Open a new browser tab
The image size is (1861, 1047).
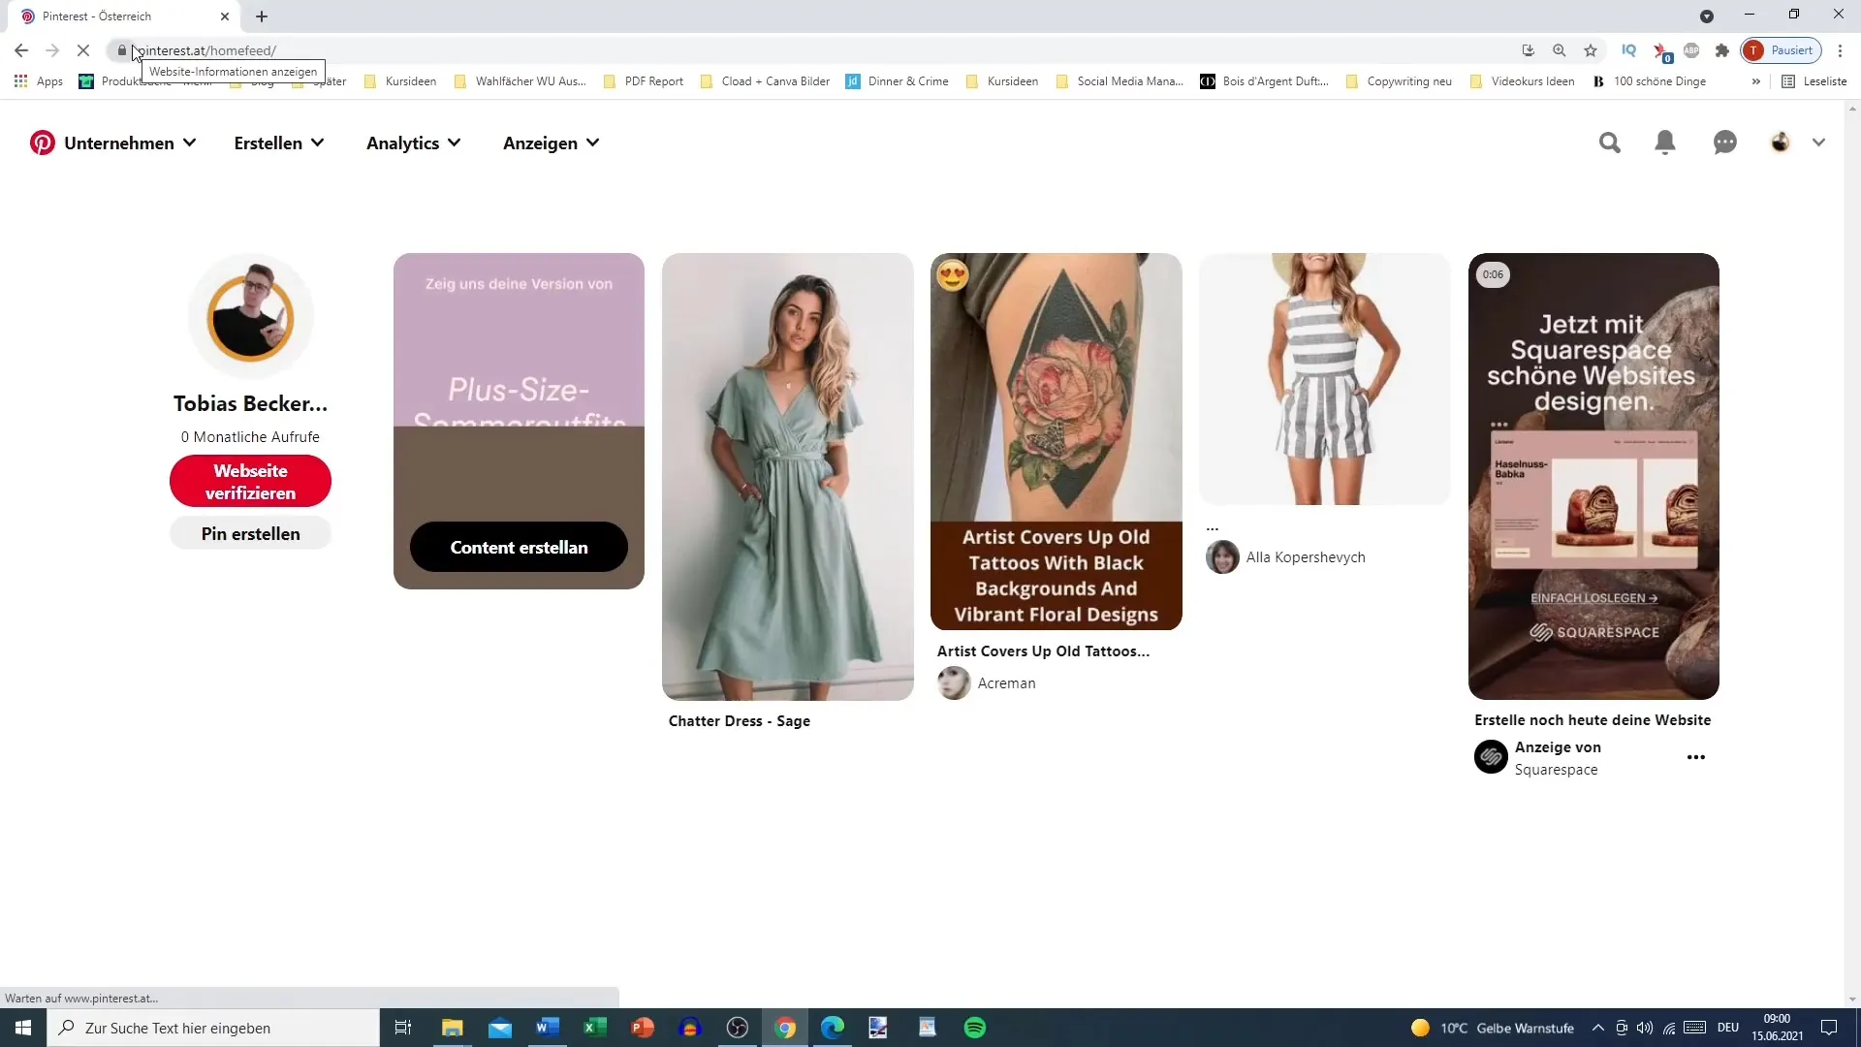click(x=262, y=16)
